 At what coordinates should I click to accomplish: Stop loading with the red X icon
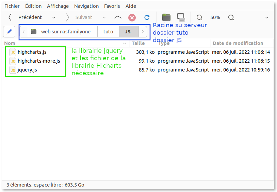point(132,18)
